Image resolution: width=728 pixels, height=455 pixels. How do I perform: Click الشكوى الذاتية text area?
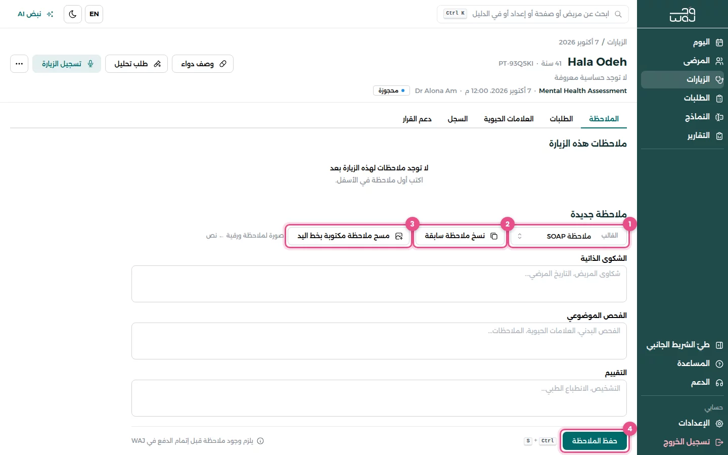click(x=379, y=284)
